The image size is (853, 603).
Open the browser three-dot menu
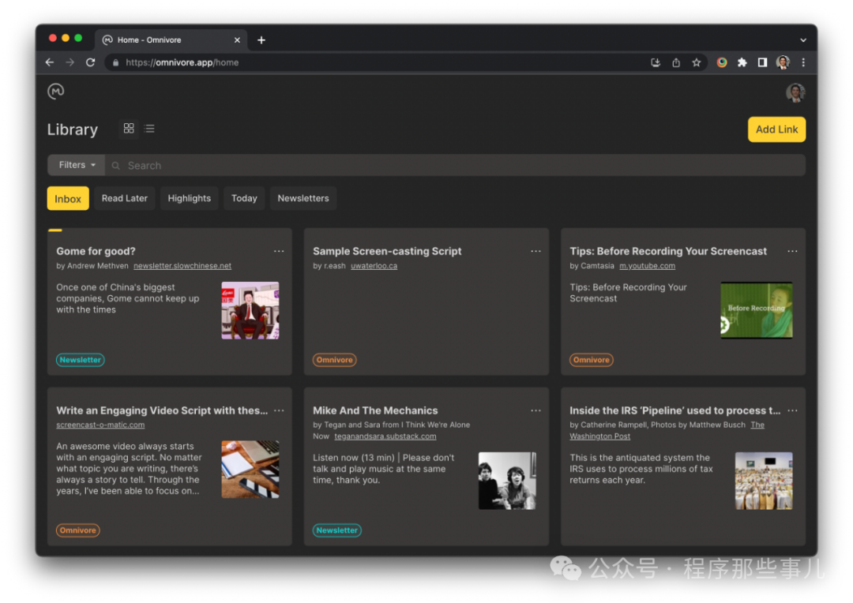coord(803,62)
